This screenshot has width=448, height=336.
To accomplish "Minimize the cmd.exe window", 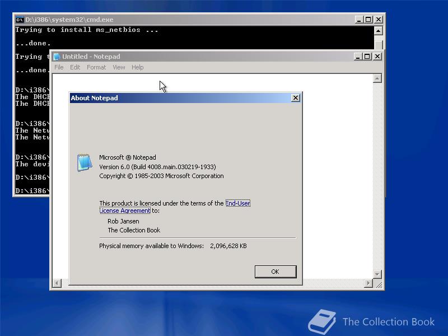I will coord(359,20).
